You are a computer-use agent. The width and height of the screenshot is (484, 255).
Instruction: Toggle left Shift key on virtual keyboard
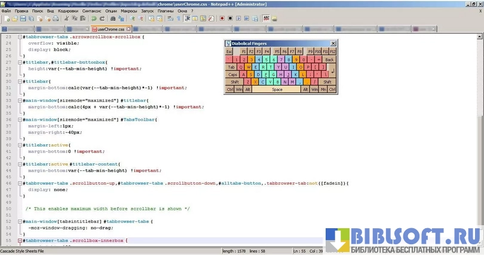click(x=234, y=82)
